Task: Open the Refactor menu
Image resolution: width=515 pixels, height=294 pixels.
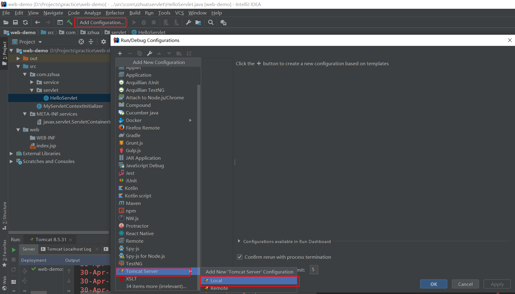Action: coord(115,13)
